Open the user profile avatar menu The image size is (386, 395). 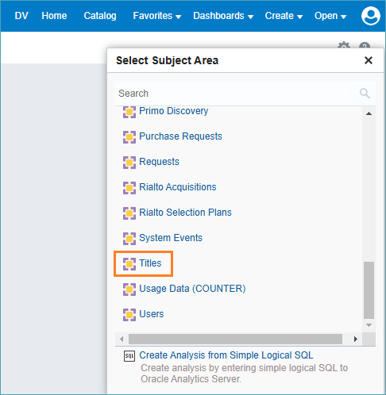pos(371,16)
